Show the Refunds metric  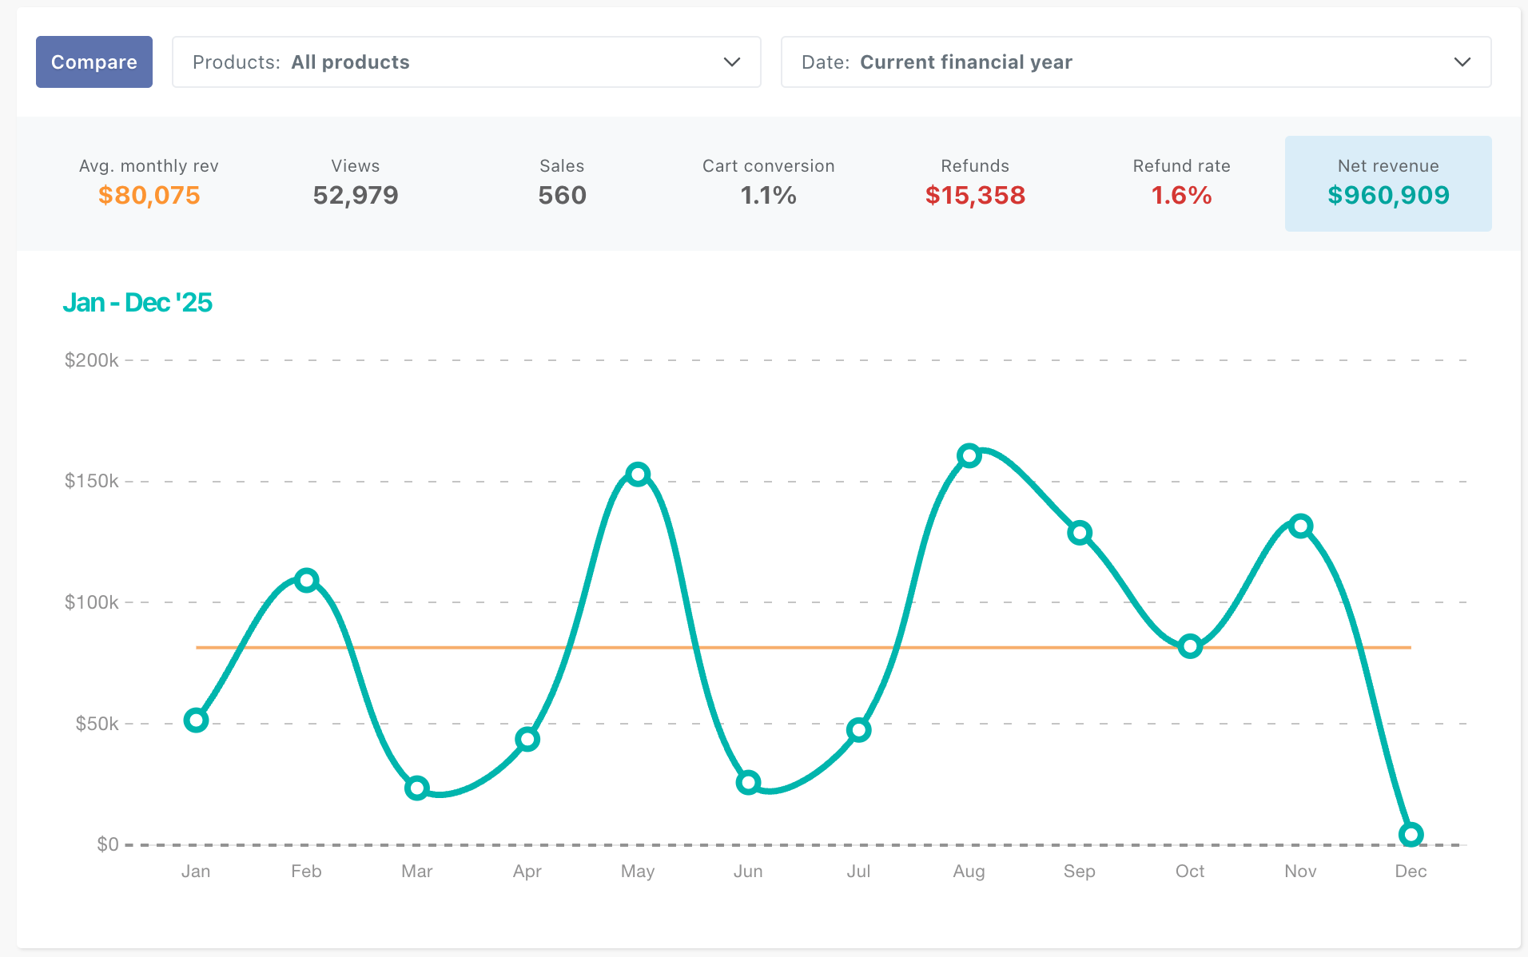[x=975, y=183]
